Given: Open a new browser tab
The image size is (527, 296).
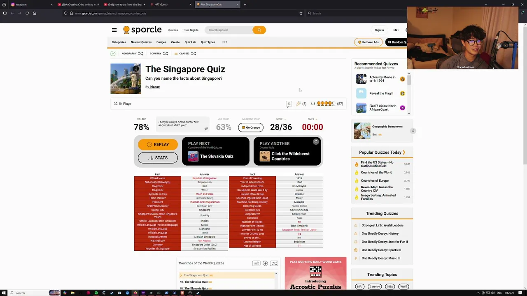Looking at the screenshot, I should (x=245, y=5).
